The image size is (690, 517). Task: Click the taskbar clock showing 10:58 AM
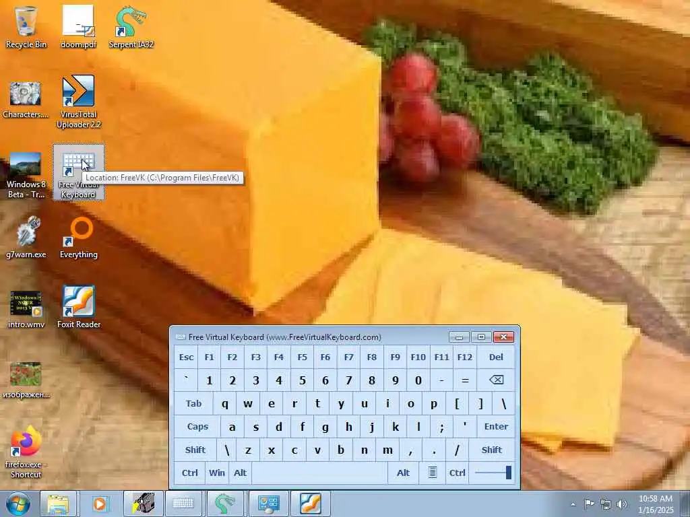coord(656,504)
